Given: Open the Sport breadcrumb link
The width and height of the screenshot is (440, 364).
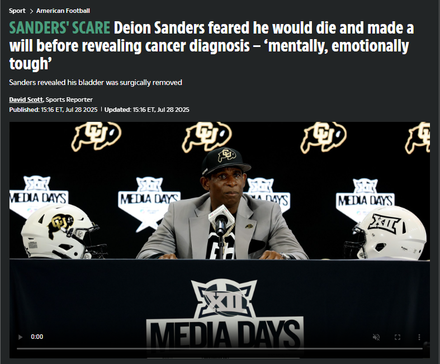Looking at the screenshot, I should [x=17, y=11].
